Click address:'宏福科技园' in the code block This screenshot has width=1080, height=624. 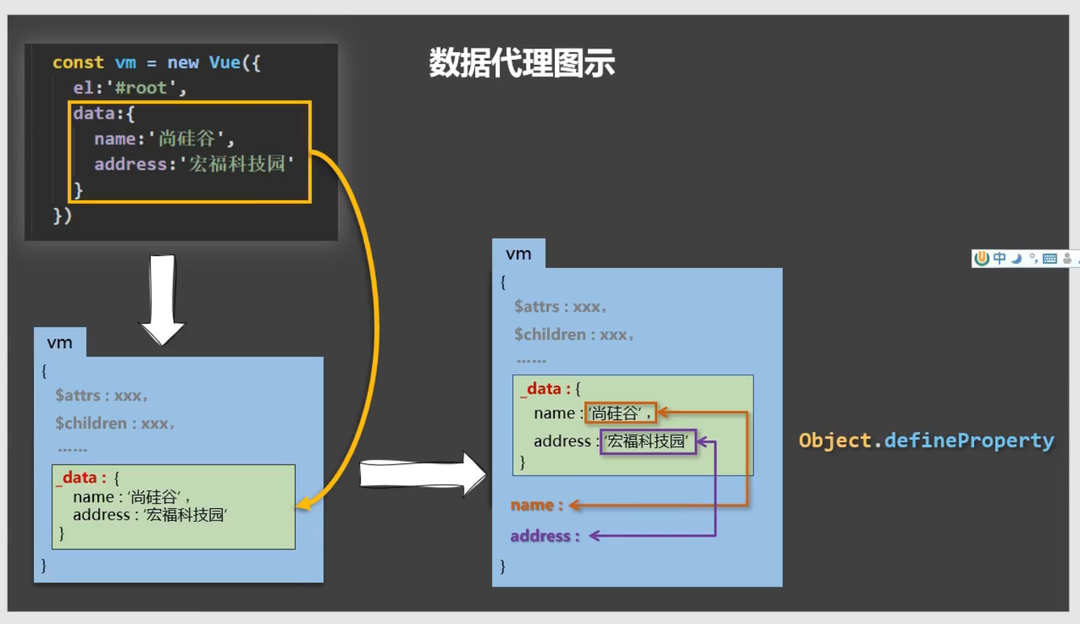(x=194, y=164)
